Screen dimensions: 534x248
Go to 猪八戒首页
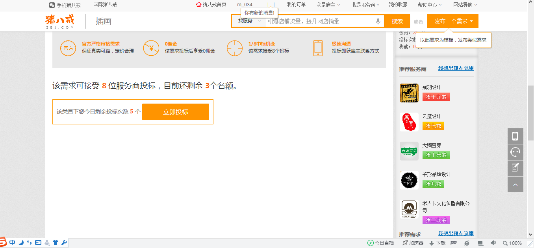[211, 5]
